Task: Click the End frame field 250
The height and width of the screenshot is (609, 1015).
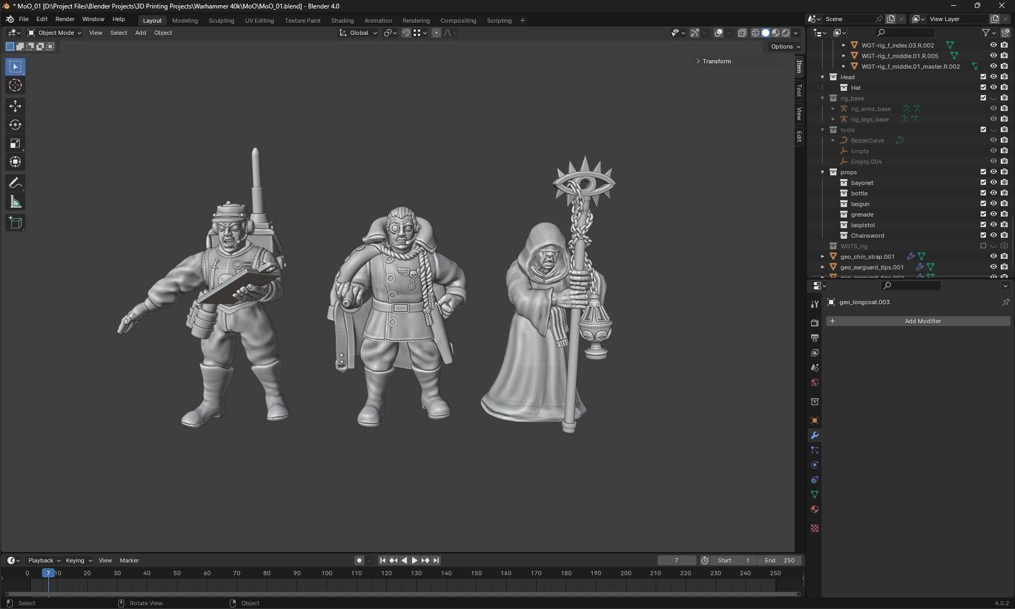Action: pyautogui.click(x=780, y=560)
